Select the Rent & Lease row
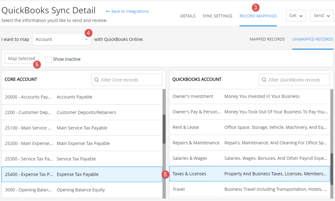Viewport: 335px width, 201px height. (x=249, y=127)
